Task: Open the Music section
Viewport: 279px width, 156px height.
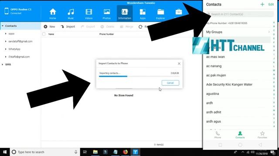Action: pos(71,13)
